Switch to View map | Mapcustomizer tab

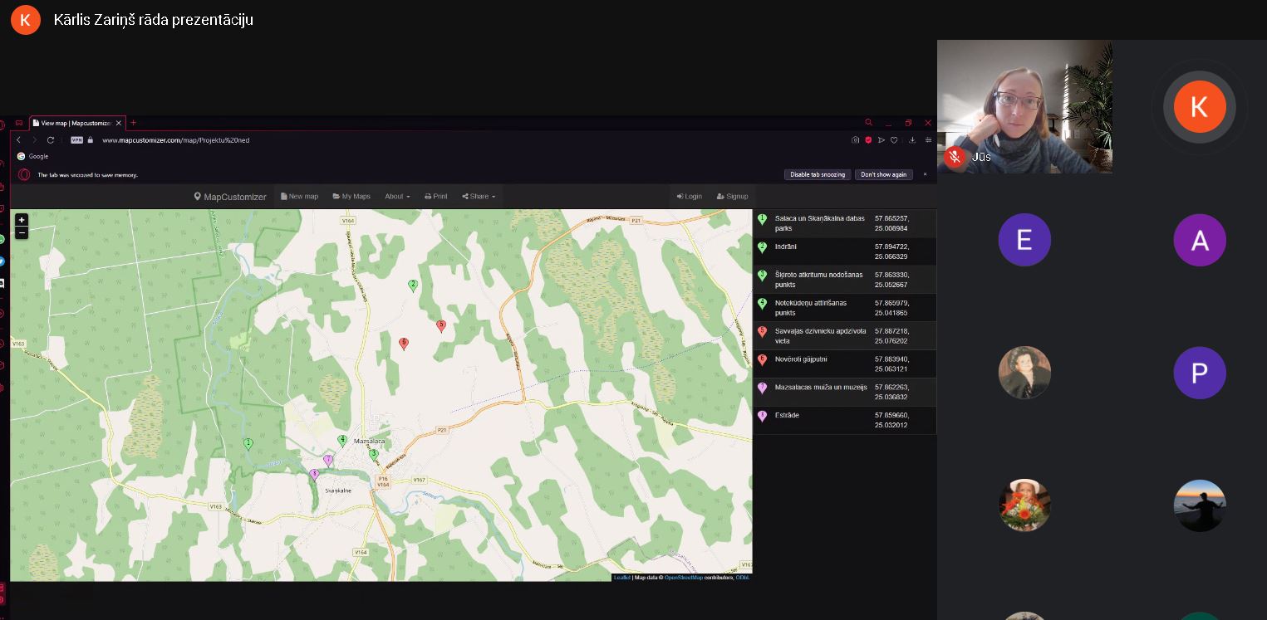pos(76,123)
